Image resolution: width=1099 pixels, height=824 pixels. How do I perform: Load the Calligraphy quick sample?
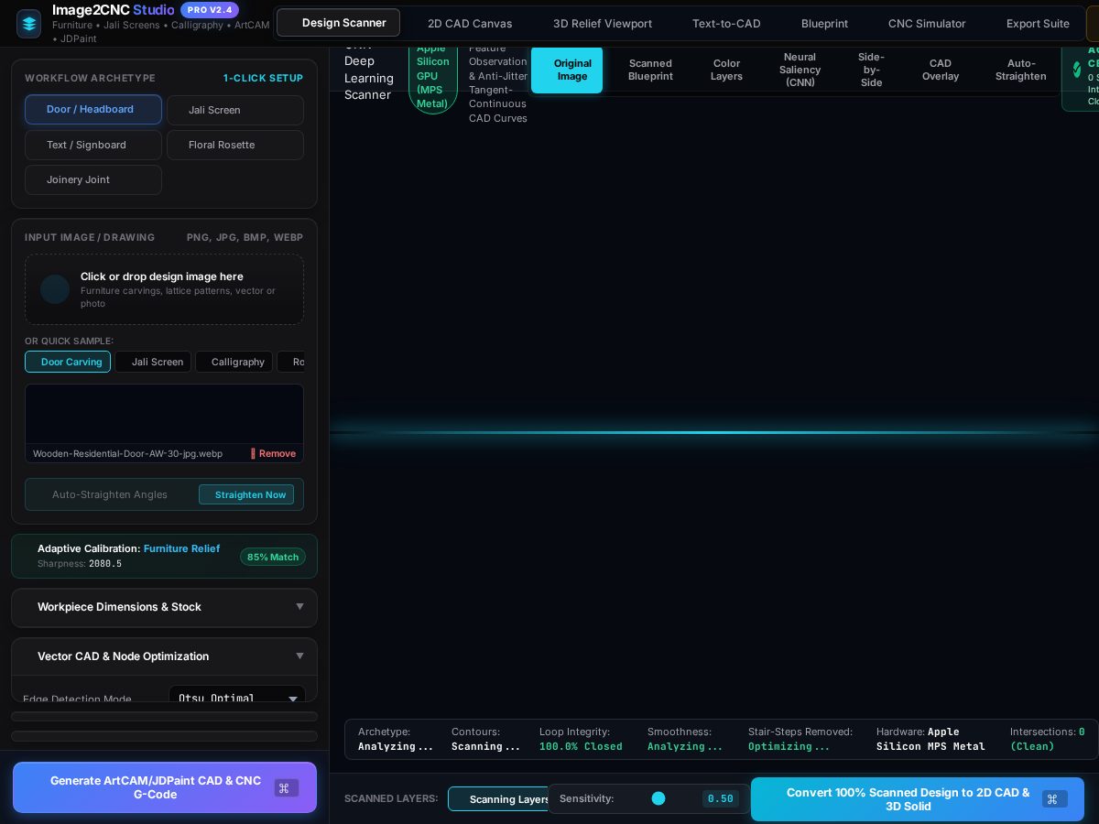(234, 362)
